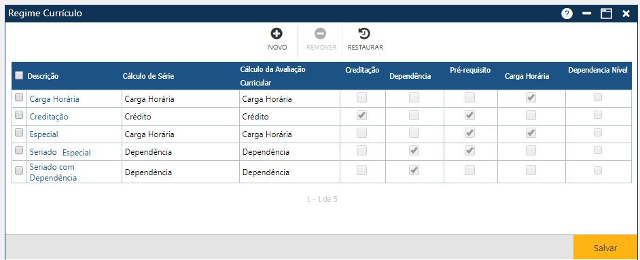This screenshot has width=640, height=260.
Task: Open the Carga Horária description link
Action: [x=54, y=99]
